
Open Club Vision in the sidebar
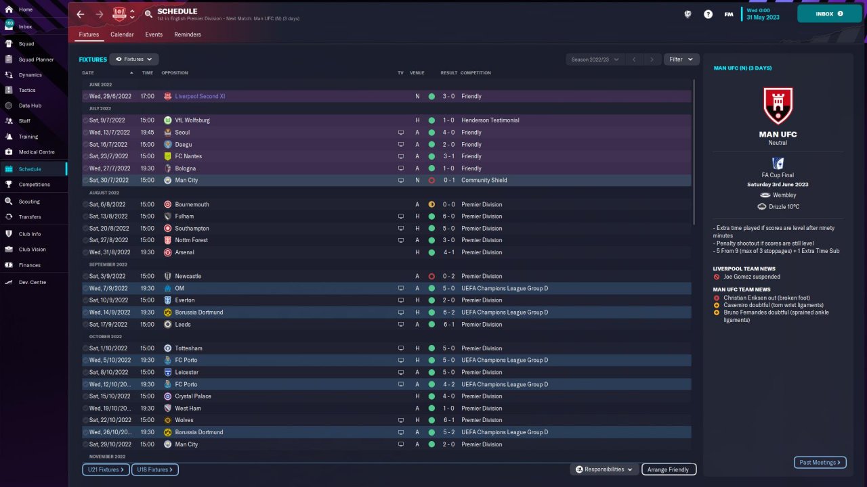34,250
